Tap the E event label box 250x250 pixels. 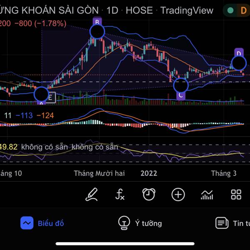pyautogui.click(x=50, y=97)
